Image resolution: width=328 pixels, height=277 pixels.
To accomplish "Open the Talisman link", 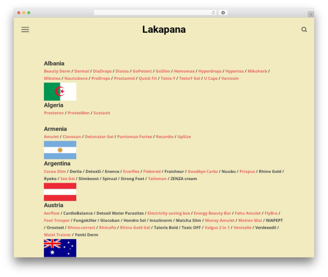I will [157, 179].
